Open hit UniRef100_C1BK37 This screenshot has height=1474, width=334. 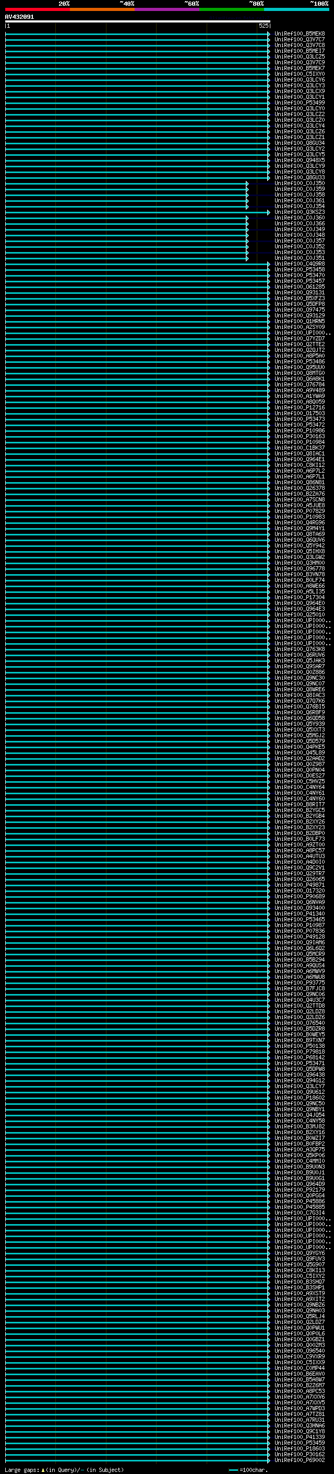(299, 448)
